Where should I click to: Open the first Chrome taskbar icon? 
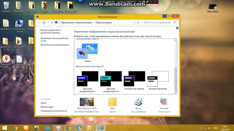tap(15, 128)
